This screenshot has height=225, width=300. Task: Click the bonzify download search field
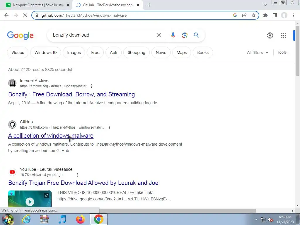(103, 35)
